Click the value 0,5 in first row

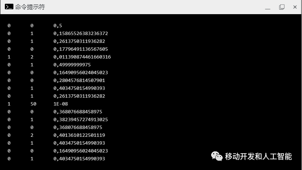(x=58, y=26)
